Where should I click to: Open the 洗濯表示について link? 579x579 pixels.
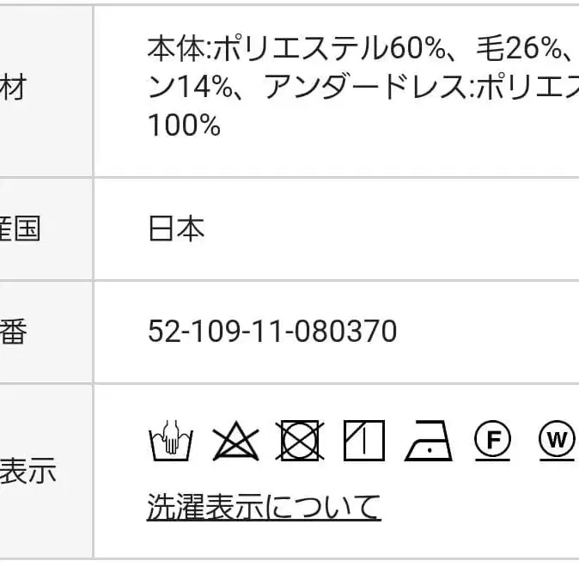[264, 507]
